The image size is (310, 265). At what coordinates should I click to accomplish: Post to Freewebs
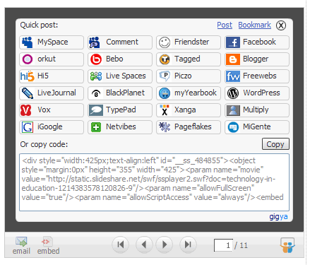click(257, 76)
